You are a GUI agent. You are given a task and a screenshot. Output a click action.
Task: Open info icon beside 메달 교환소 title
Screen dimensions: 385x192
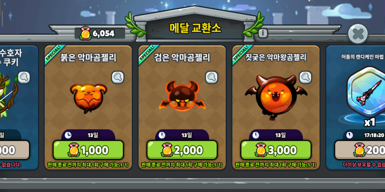tap(263, 33)
